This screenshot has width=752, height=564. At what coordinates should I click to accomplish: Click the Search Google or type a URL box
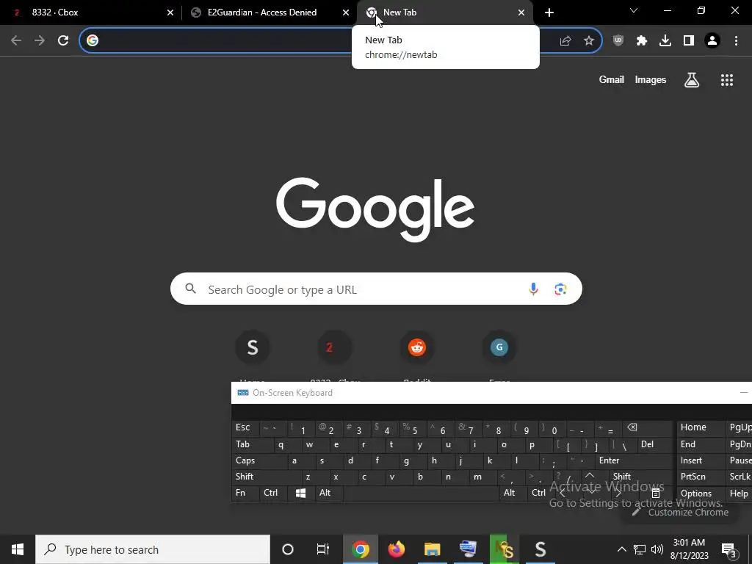click(x=376, y=289)
